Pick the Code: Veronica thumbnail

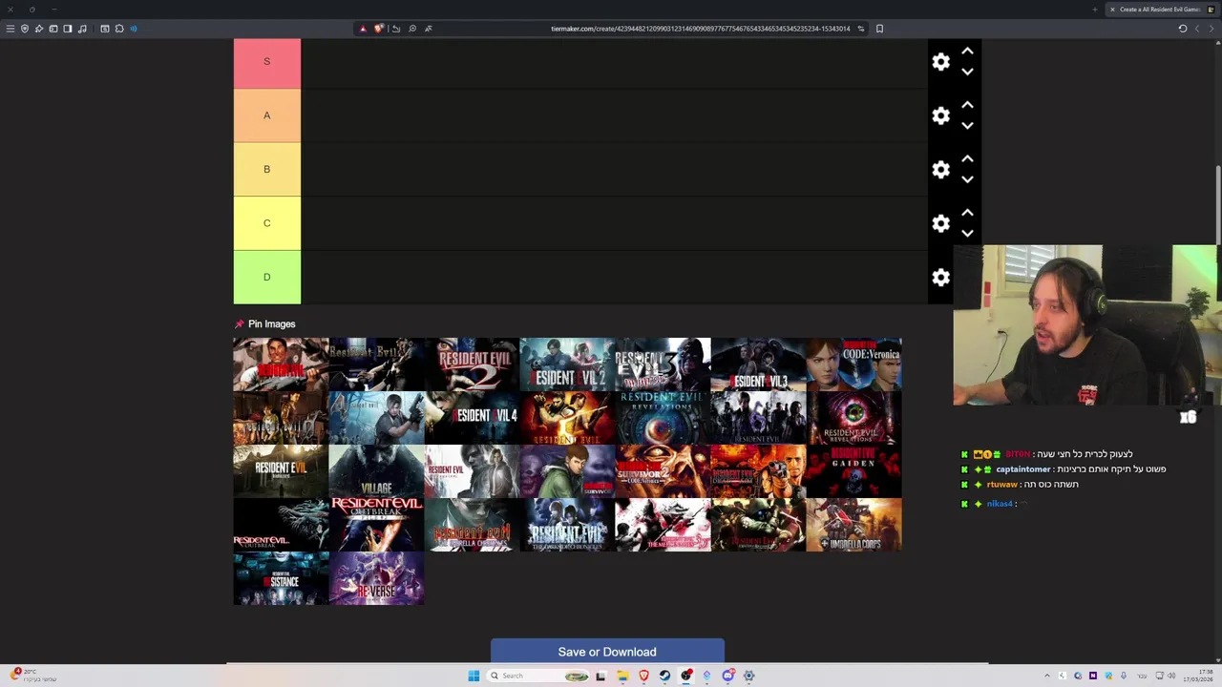(853, 364)
